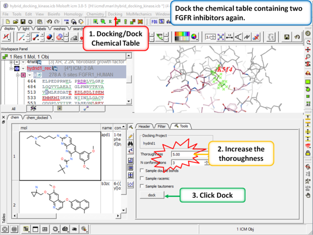Click the save disk icon in toolbar
The image size is (313, 235).
pos(287,37)
